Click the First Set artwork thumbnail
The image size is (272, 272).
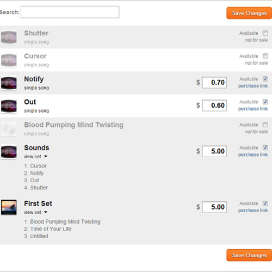[x=9, y=207]
